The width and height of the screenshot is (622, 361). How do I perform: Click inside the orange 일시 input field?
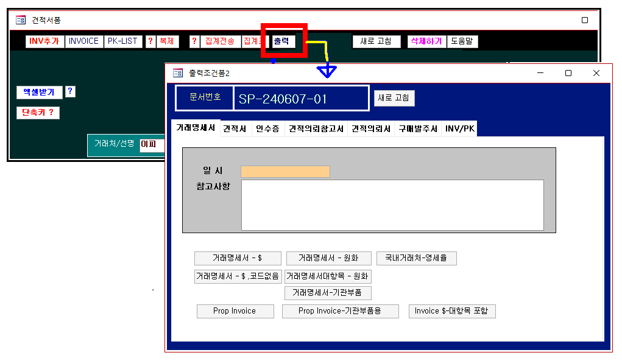(x=286, y=172)
